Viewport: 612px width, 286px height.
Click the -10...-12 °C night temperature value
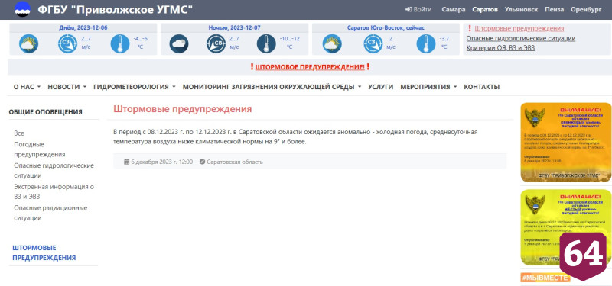[290, 43]
